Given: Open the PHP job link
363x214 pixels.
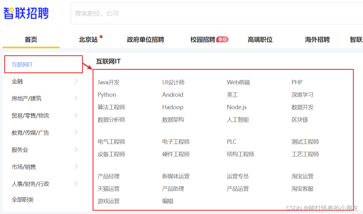Looking at the screenshot, I should coord(297,82).
